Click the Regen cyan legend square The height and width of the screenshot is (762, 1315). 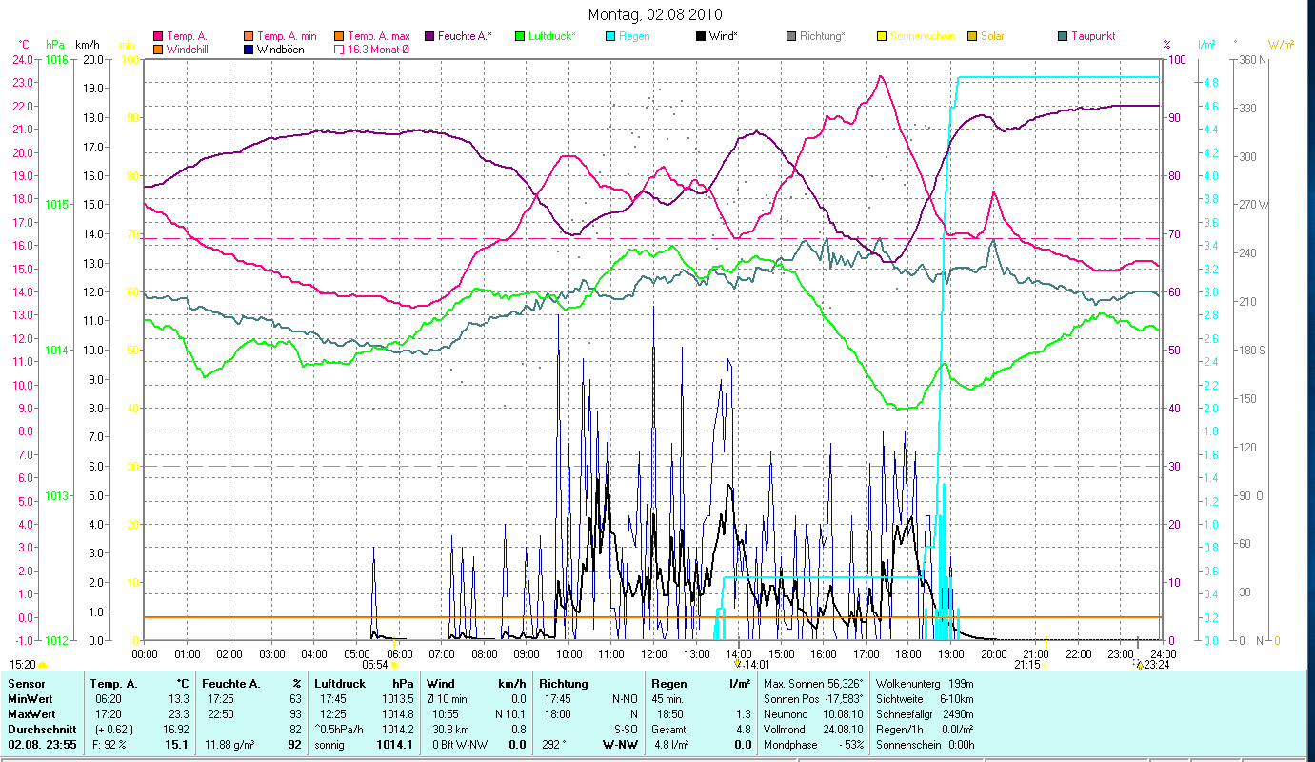coord(610,37)
